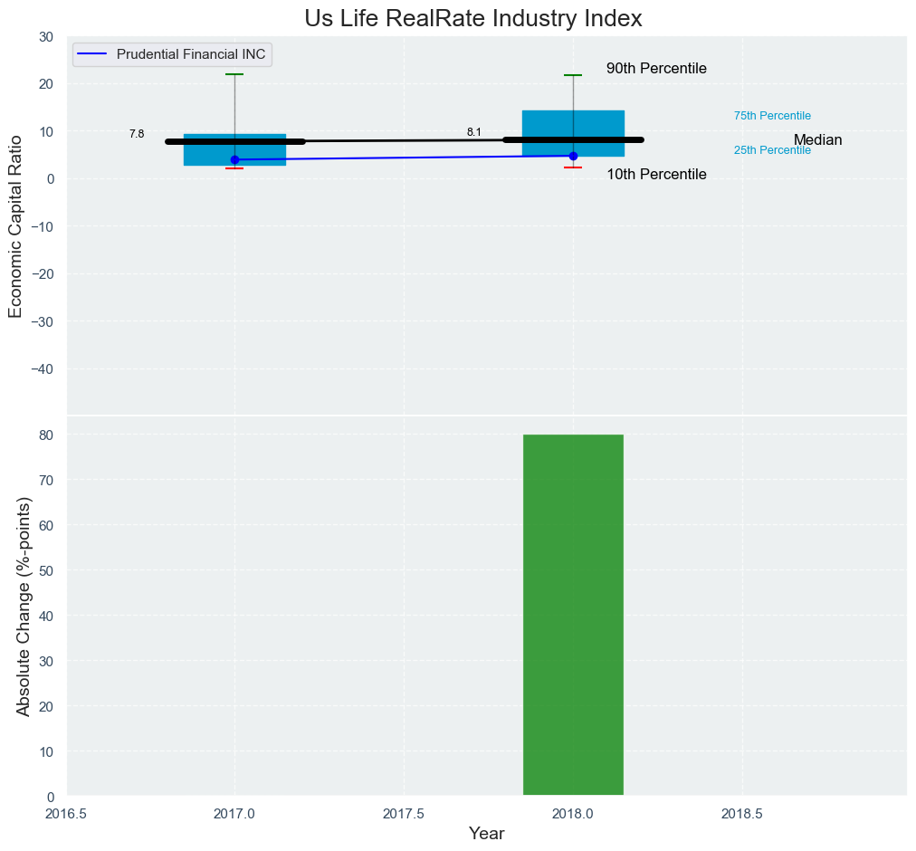Click the 2018.5 x-axis tick label

click(742, 814)
